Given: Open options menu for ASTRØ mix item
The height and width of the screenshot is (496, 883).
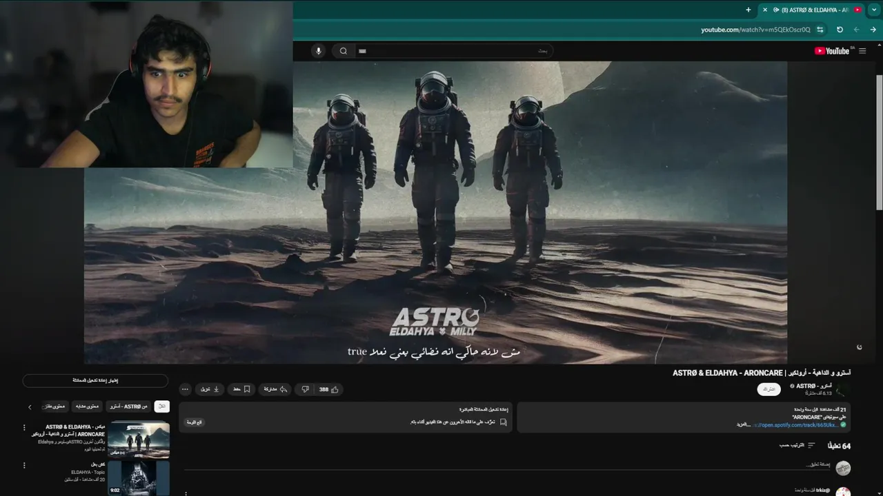Looking at the screenshot, I should (x=26, y=427).
